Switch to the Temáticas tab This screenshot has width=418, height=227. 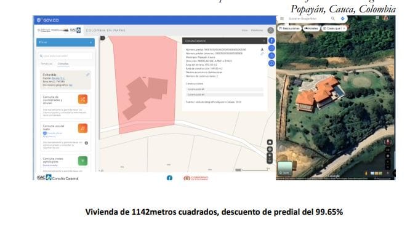47,64
